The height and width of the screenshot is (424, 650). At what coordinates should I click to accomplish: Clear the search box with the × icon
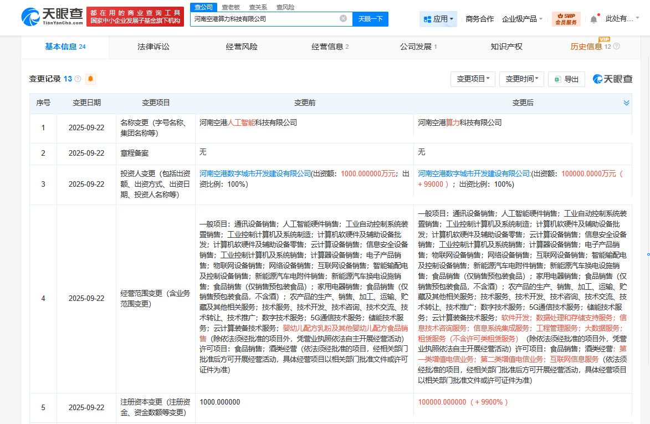coord(344,18)
